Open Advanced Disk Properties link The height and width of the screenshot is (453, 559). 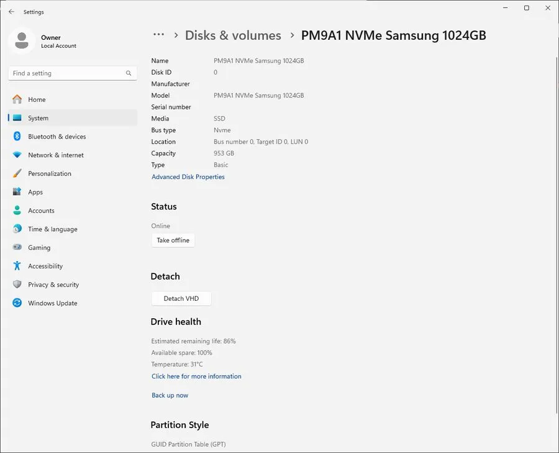coord(188,177)
